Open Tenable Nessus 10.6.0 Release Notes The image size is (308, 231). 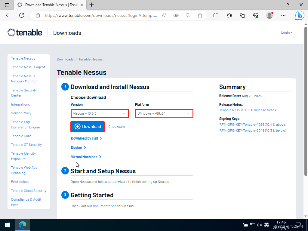248,110
